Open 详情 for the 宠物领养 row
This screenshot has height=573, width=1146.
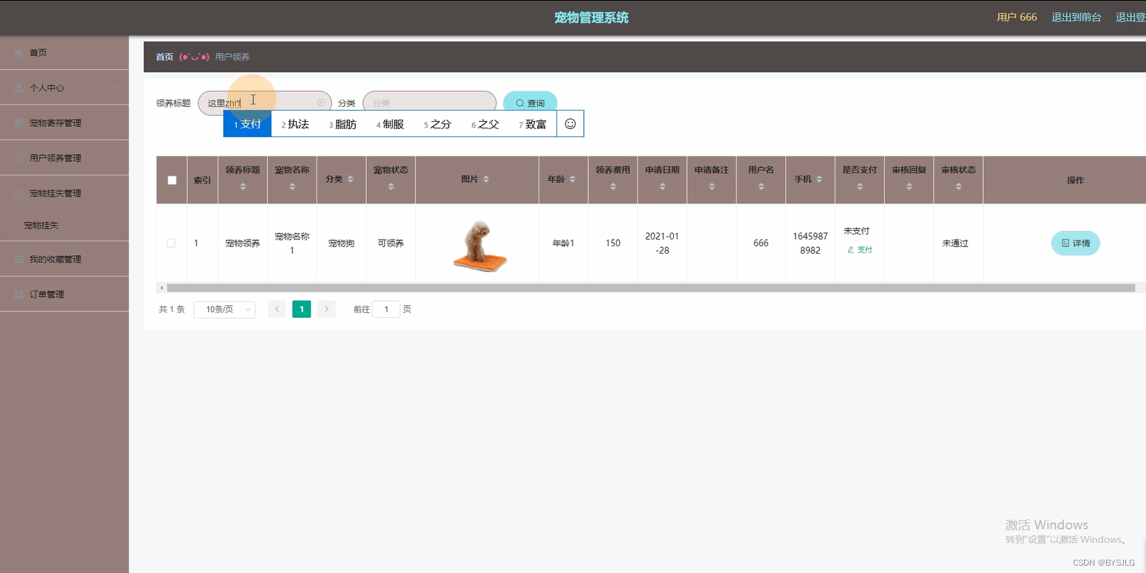pyautogui.click(x=1075, y=243)
